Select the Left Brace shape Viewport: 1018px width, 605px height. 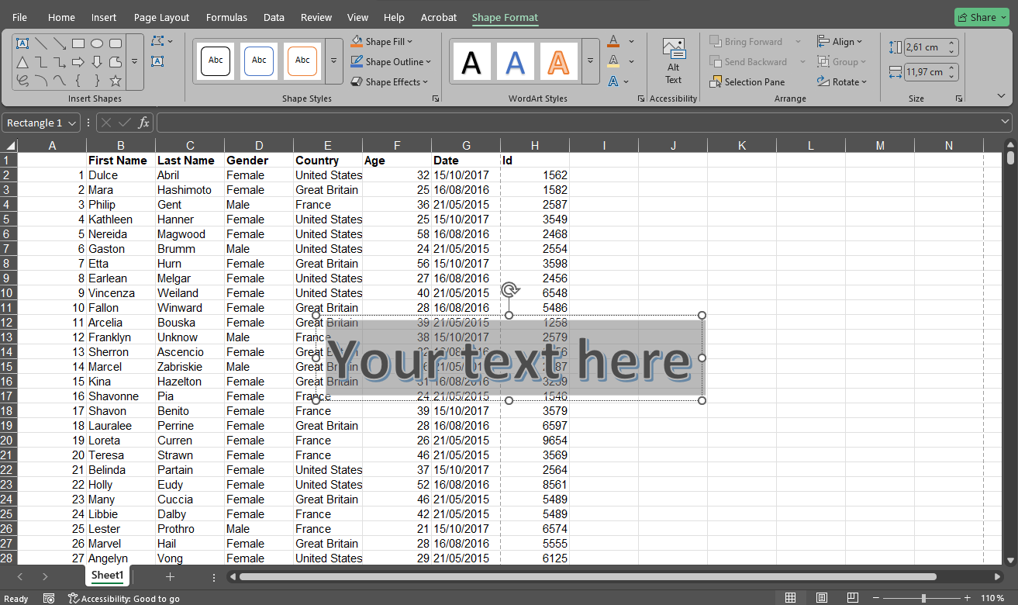tap(78, 81)
